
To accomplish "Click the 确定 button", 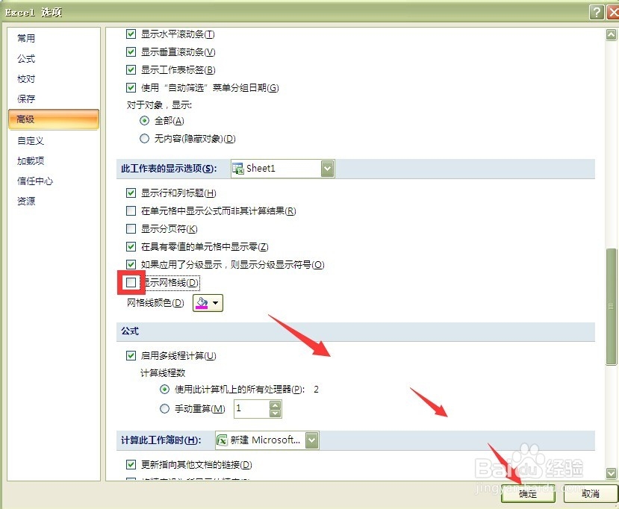I will tap(528, 494).
